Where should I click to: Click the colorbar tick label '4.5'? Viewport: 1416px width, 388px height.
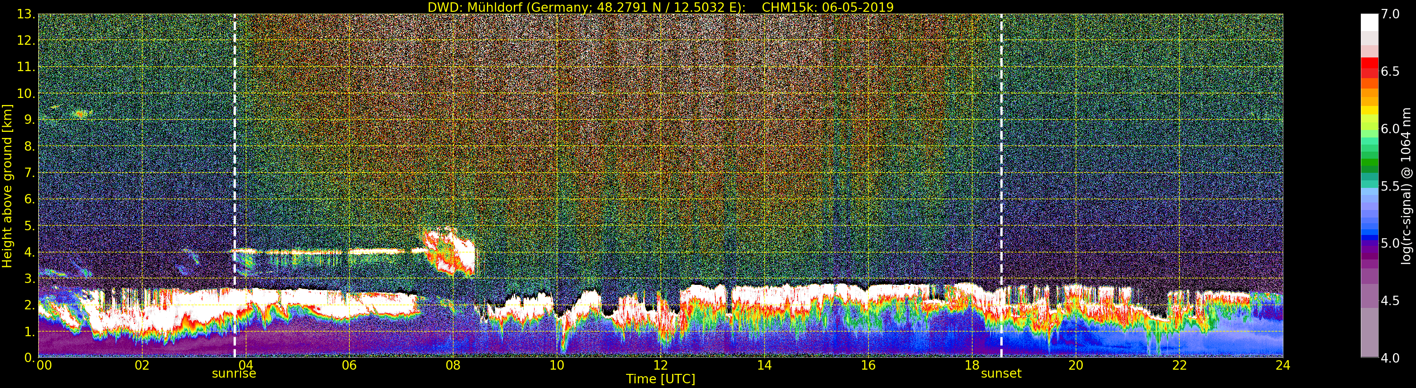(1390, 301)
